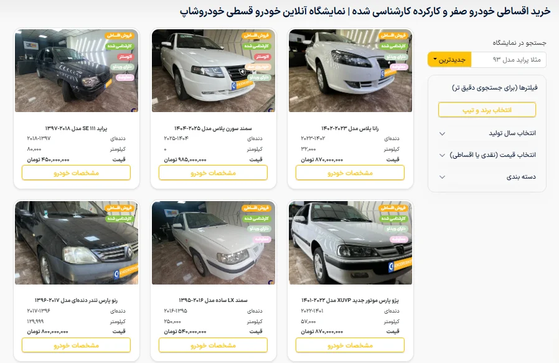Open the سمند LX ساده listing title
The width and height of the screenshot is (559, 363).
[213, 300]
